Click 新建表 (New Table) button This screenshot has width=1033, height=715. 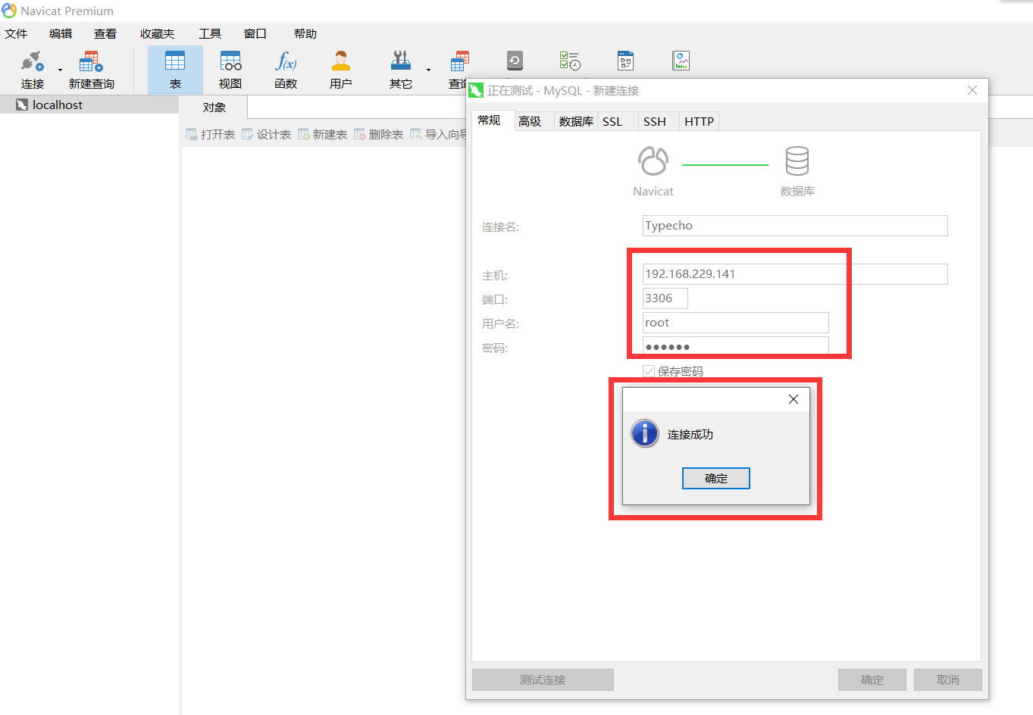coord(323,134)
